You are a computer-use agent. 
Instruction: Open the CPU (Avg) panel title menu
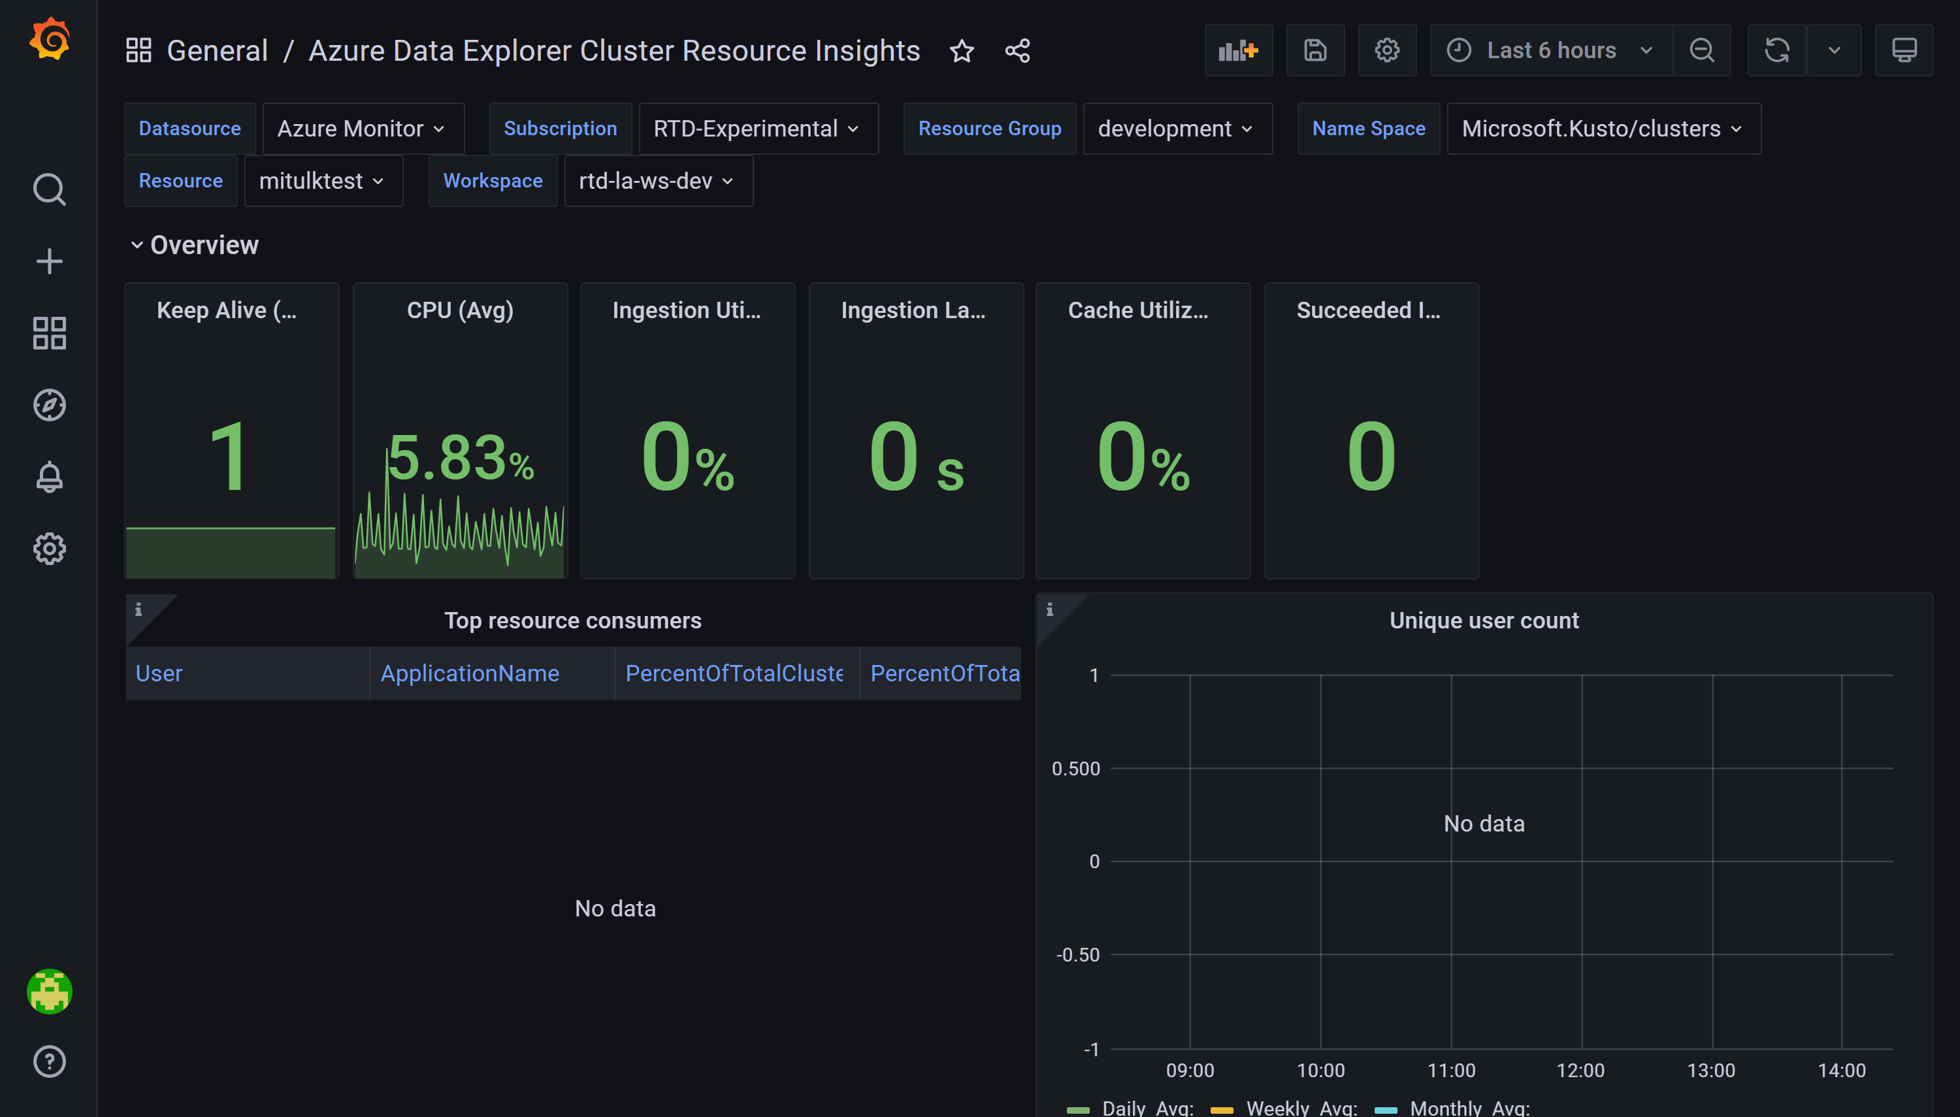click(x=459, y=311)
